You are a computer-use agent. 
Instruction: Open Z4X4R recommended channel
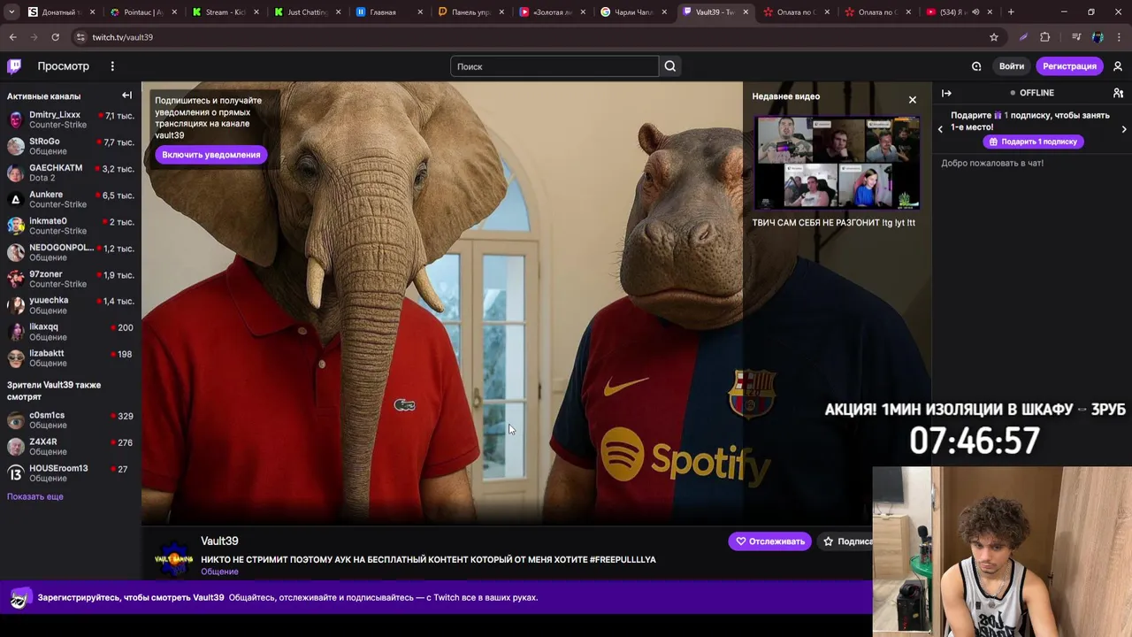coord(71,447)
